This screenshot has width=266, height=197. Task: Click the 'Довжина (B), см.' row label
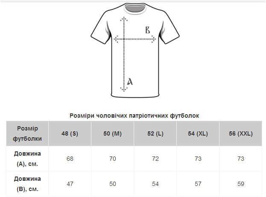point(27,184)
